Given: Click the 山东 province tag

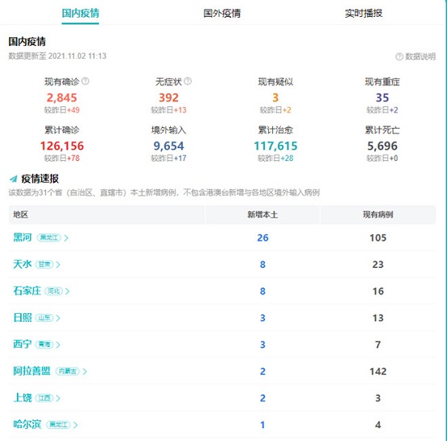Looking at the screenshot, I should click(x=44, y=318).
